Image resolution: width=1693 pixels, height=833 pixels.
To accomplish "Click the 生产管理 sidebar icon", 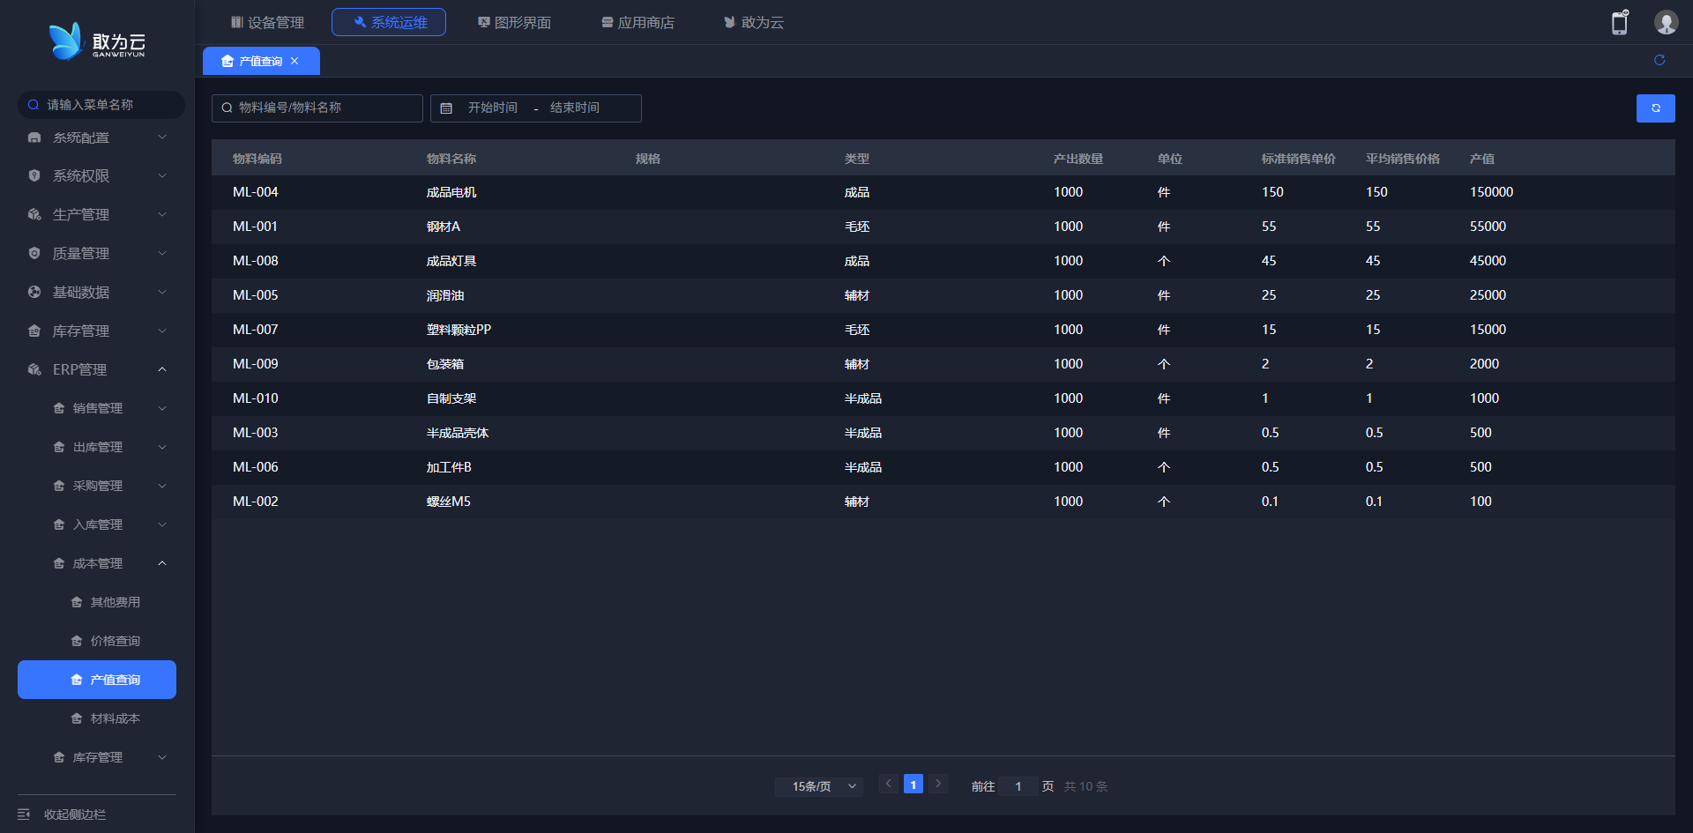I will (x=34, y=214).
